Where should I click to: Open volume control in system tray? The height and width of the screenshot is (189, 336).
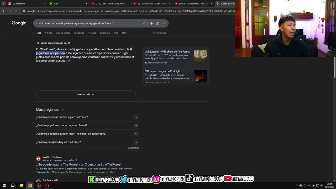(322, 186)
